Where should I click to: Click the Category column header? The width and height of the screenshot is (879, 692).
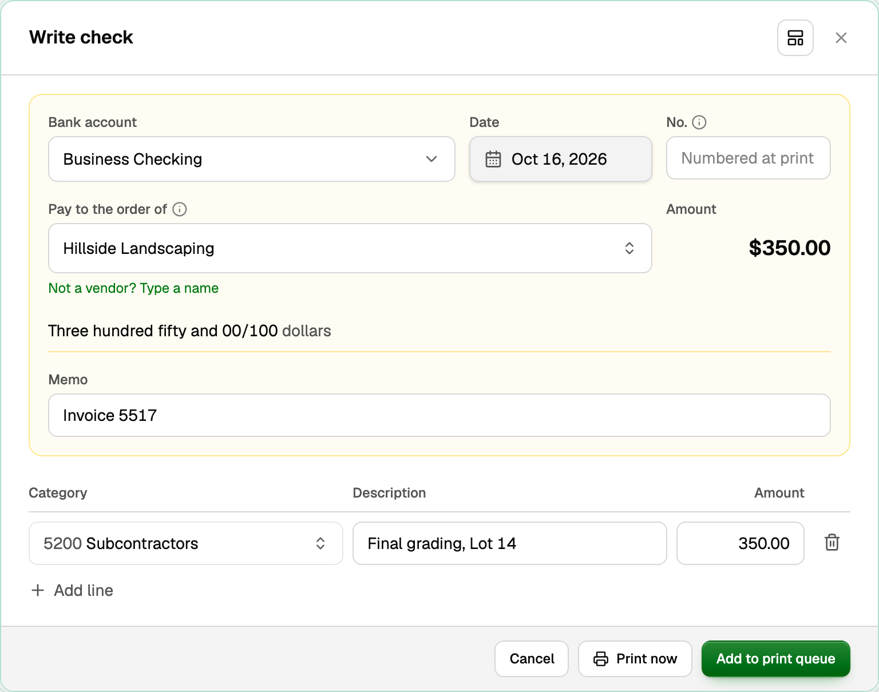58,493
